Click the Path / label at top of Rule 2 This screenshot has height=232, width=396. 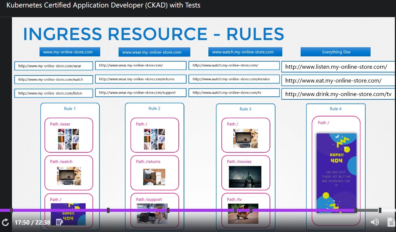141,124
